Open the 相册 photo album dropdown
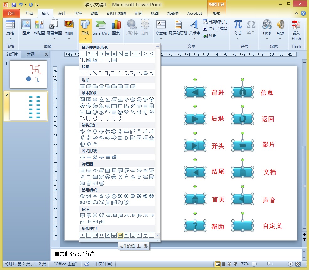 (69, 30)
